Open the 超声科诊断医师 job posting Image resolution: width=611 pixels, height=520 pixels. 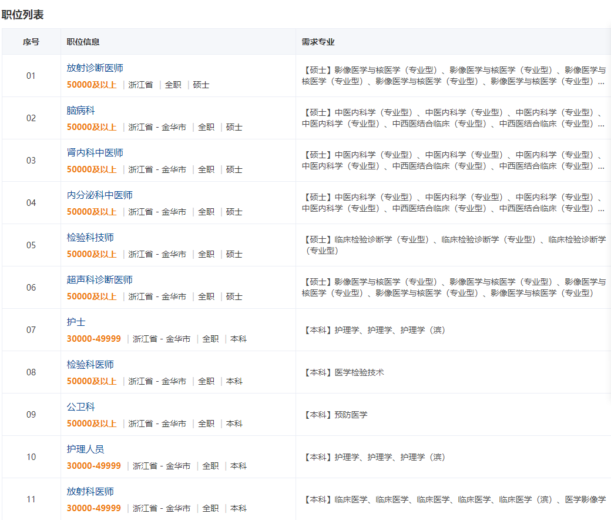coord(99,280)
